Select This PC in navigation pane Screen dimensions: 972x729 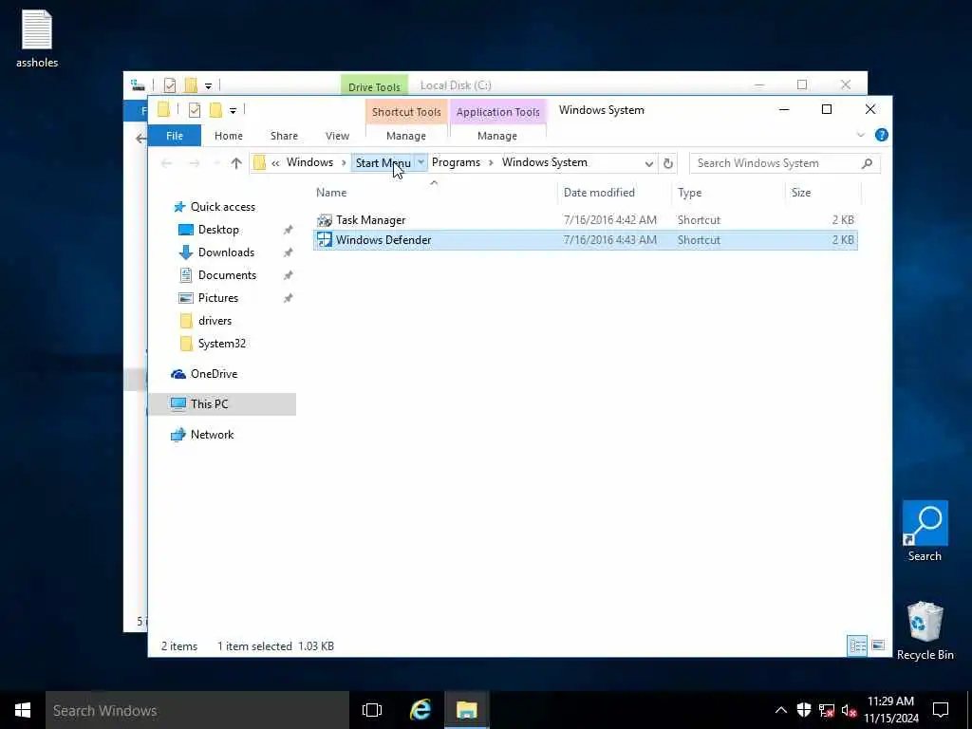(x=209, y=404)
